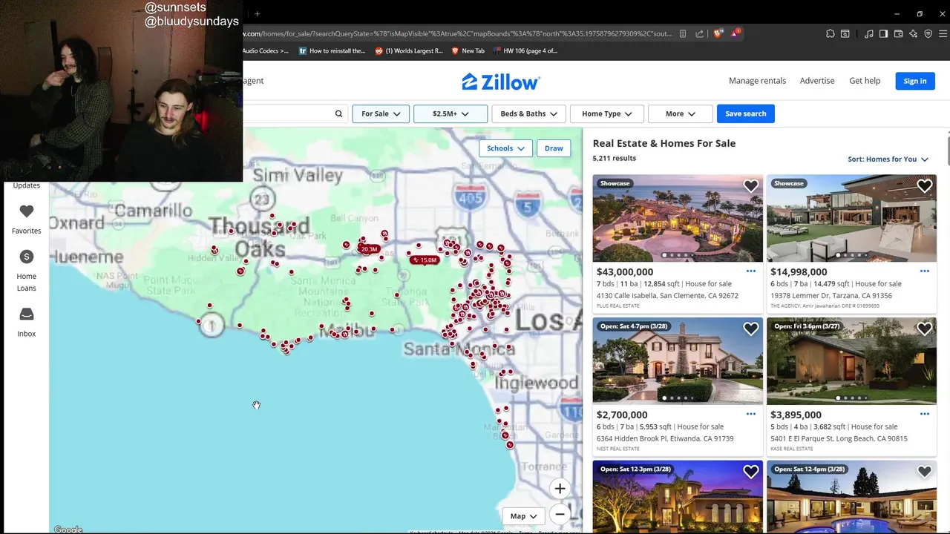Open Sort: Homes for You dropdown
This screenshot has width=950, height=534.
(888, 159)
